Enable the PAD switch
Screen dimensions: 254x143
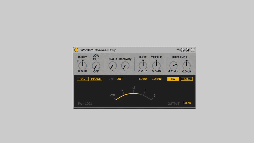point(83,79)
